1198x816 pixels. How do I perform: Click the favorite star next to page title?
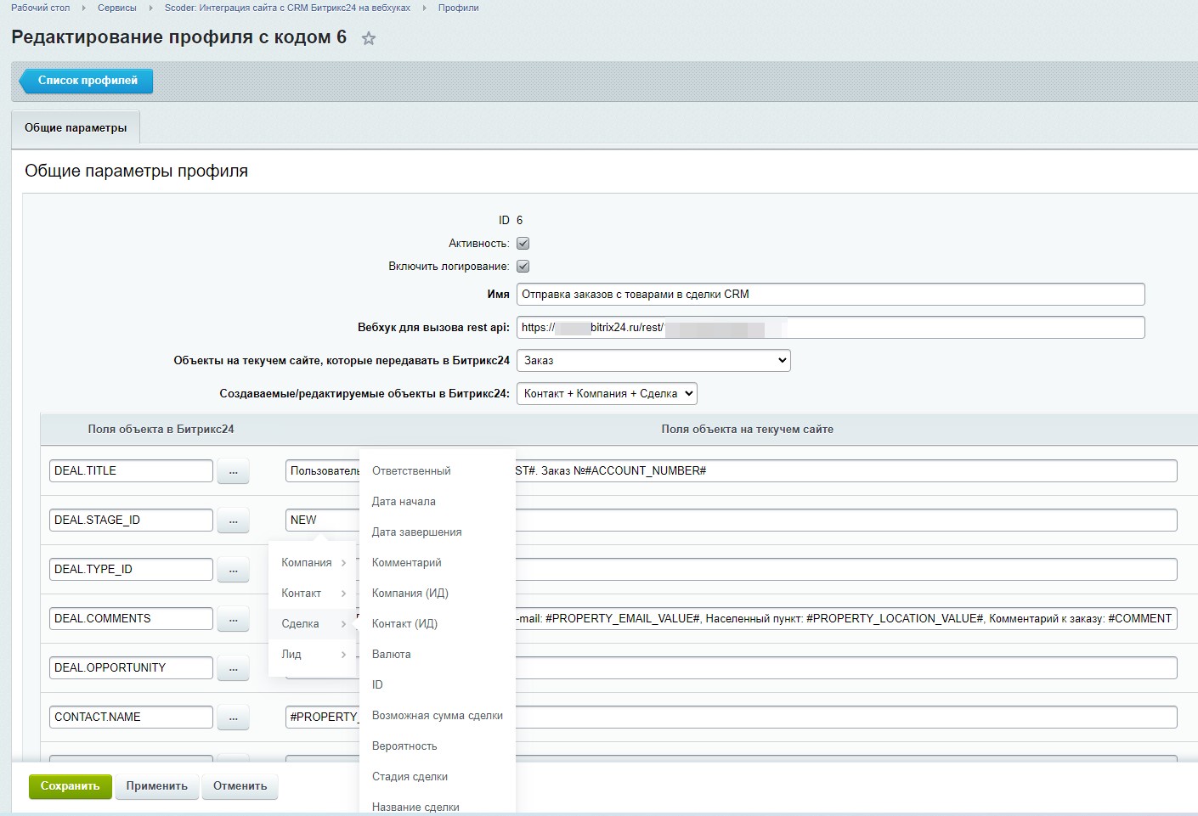(x=369, y=38)
